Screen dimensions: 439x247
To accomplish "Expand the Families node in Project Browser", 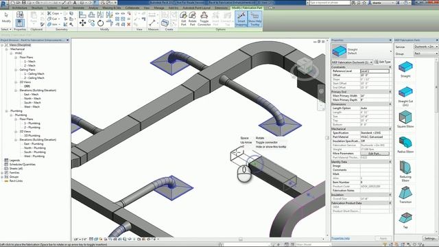I will pyautogui.click(x=2, y=173).
